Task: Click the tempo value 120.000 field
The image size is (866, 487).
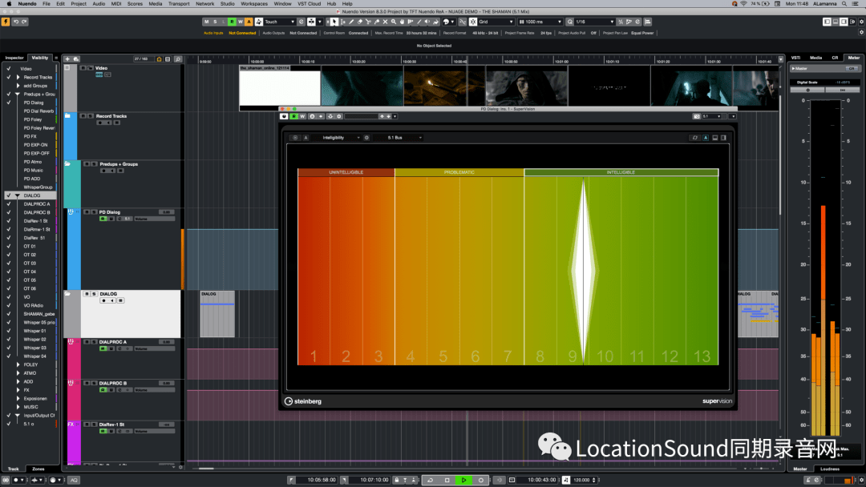Action: point(581,480)
